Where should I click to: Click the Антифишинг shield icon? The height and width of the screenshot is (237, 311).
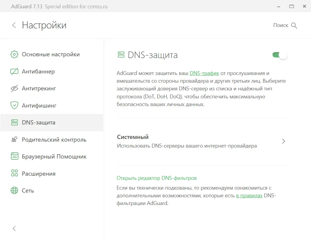[x=14, y=105]
